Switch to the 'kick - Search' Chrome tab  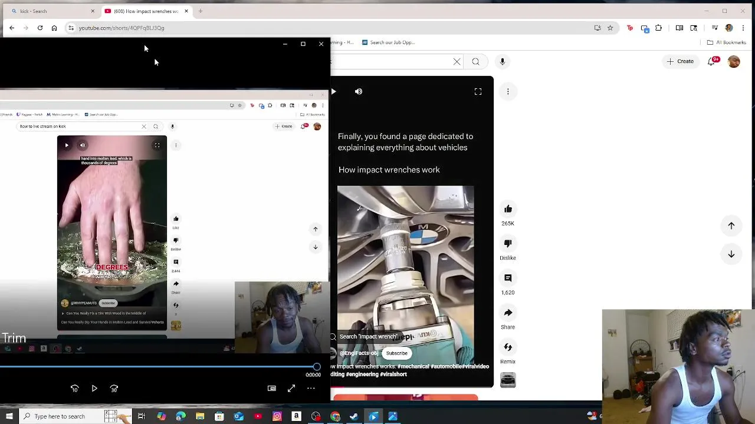(50, 11)
